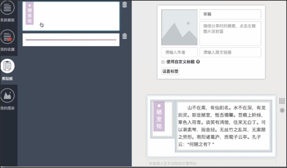287x168 pixels.
Task: Click the help question mark next to 使用自定义标题
Action: 198,62
